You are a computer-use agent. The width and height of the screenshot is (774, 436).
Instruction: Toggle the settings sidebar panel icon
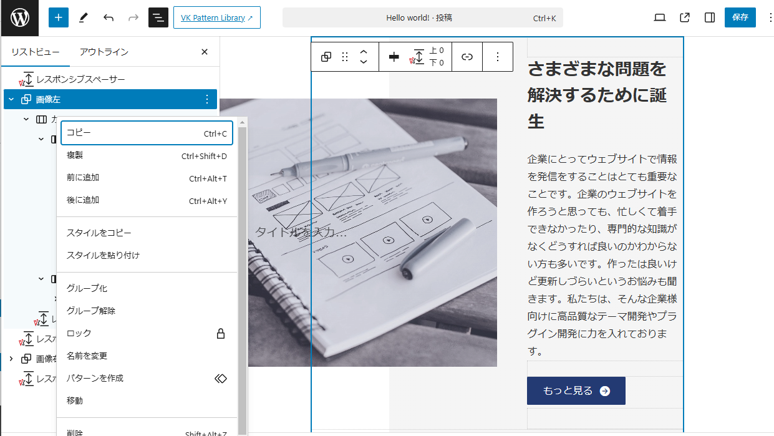[710, 17]
